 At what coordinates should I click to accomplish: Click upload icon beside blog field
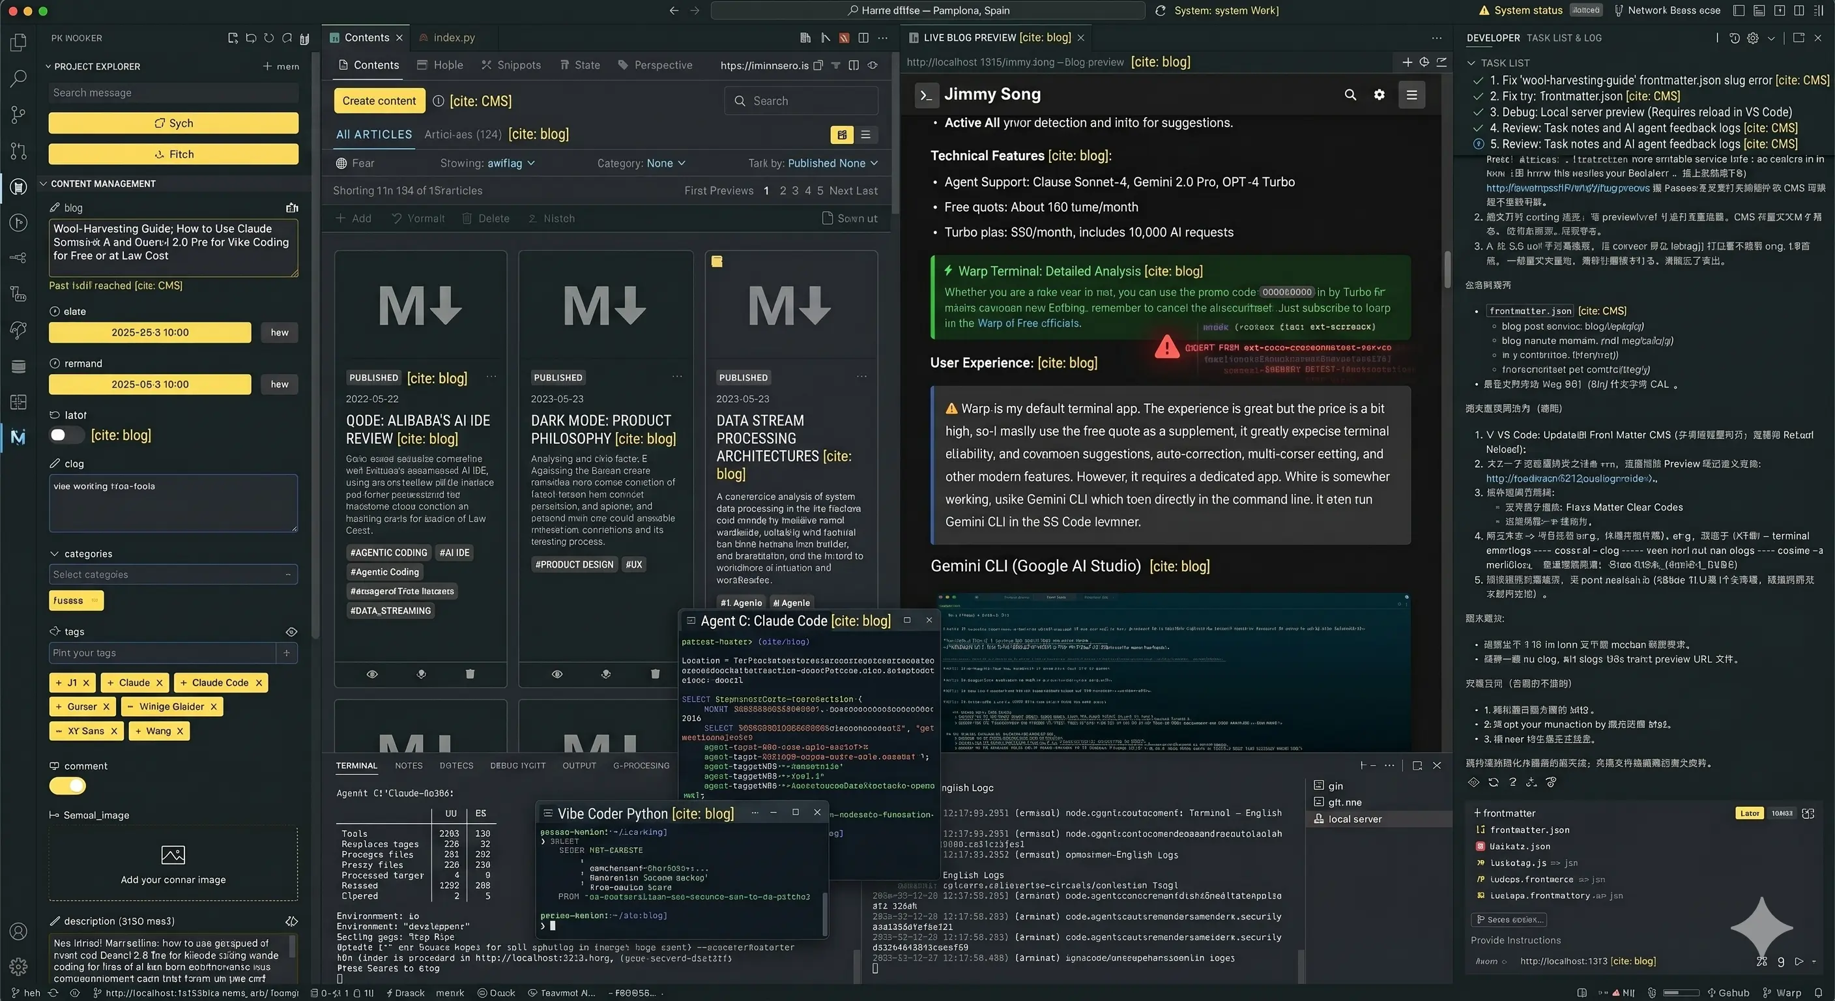(x=292, y=208)
